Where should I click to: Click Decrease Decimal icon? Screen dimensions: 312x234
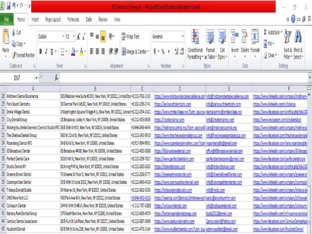pos(182,51)
